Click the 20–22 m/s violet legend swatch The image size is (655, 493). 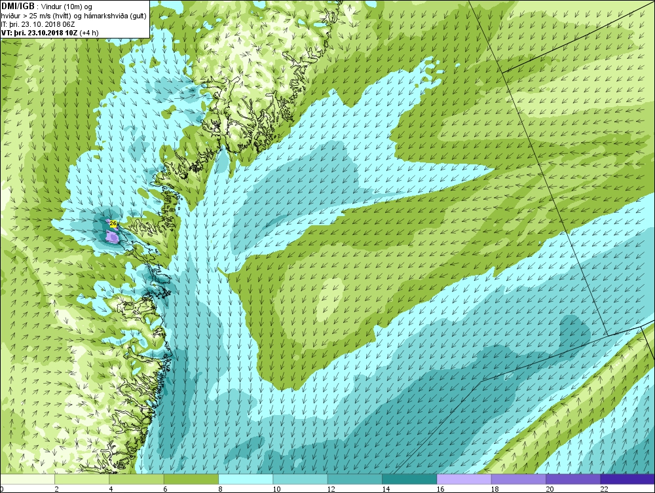tap(573, 479)
